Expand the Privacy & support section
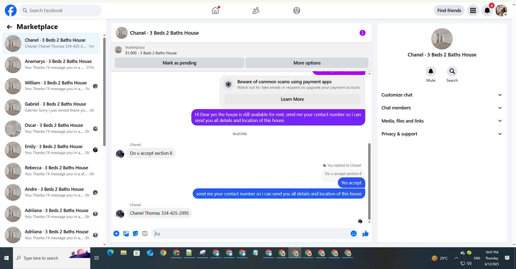 coord(442,134)
